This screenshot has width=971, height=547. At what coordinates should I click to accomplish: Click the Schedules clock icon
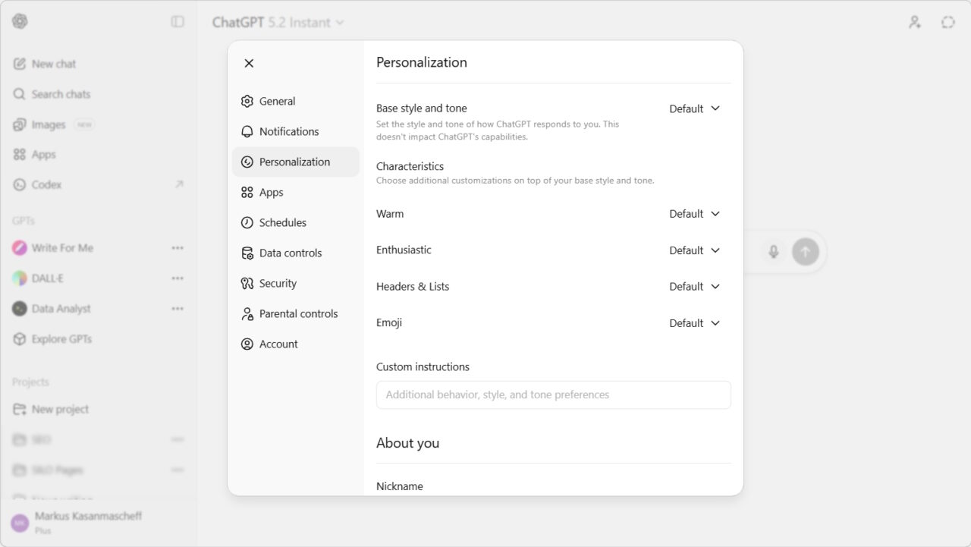(x=247, y=222)
